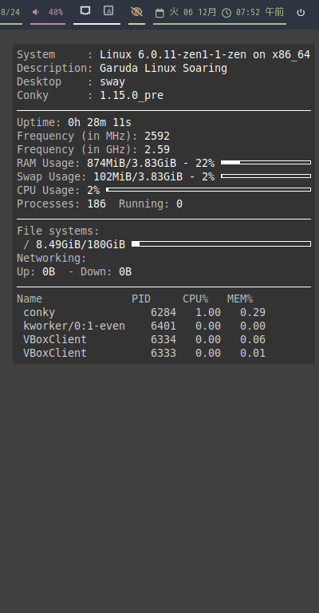Click PID 6401 in the process table

point(163,326)
